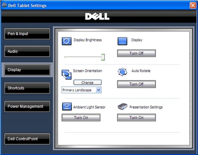Click the brightness slider handle
The height and width of the screenshot is (155, 198).
103,57
